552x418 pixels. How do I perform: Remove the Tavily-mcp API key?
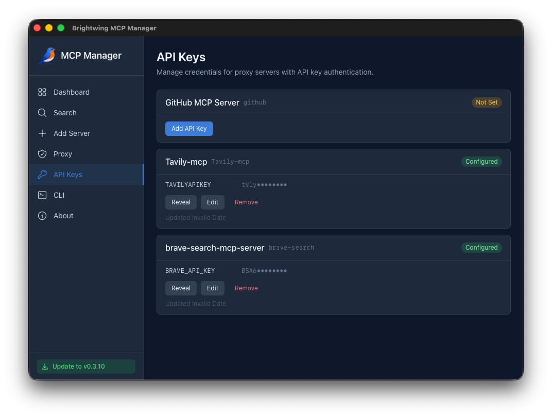(x=246, y=202)
